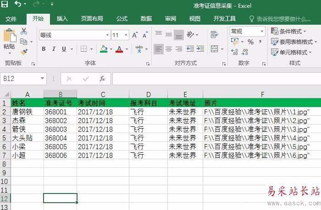Screen dimensions: 321x210
Task: Click the Name Box showing B12
Action: 21,79
